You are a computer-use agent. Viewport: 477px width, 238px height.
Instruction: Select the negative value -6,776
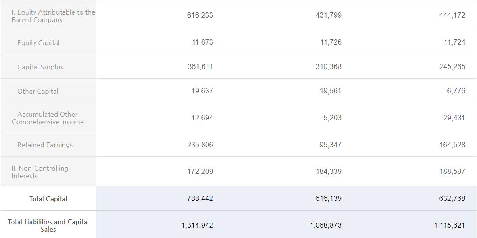point(454,91)
